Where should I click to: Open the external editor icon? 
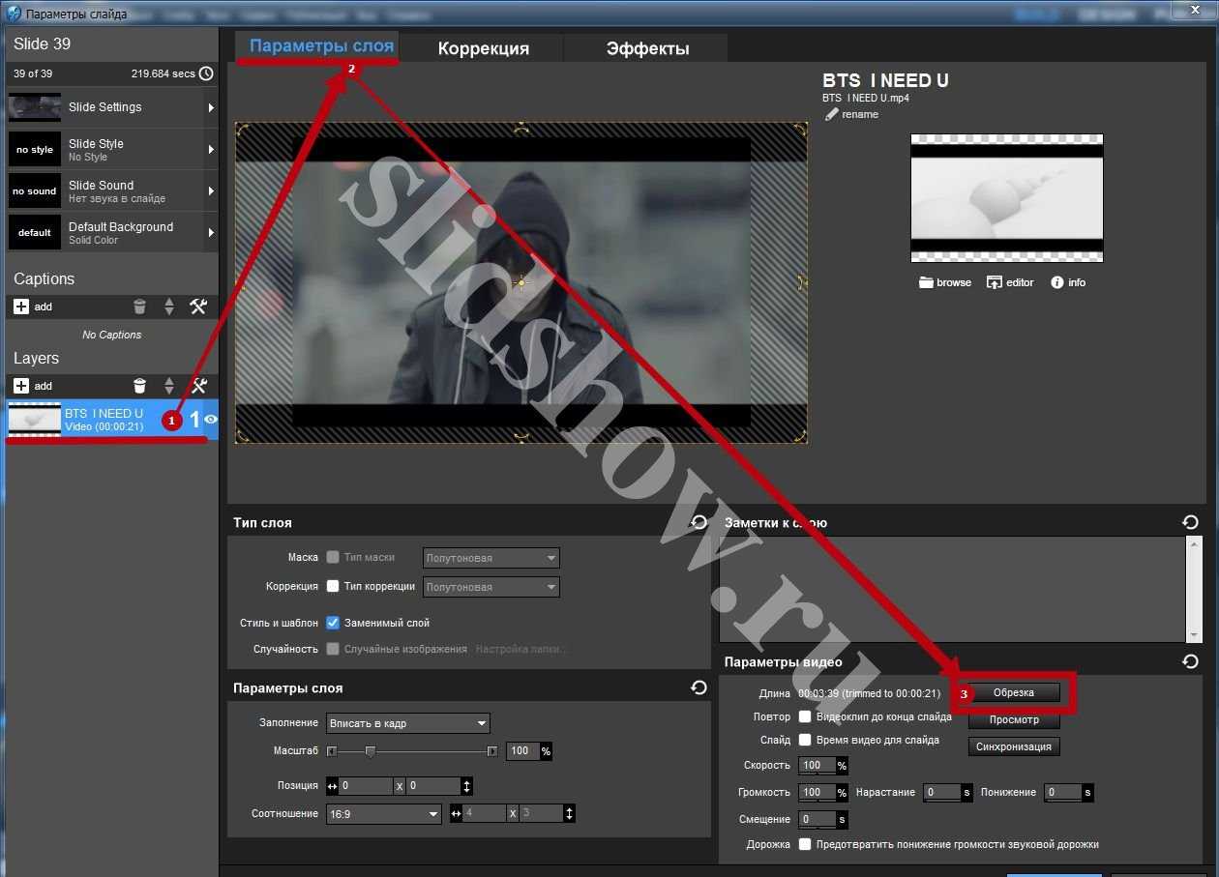click(994, 282)
